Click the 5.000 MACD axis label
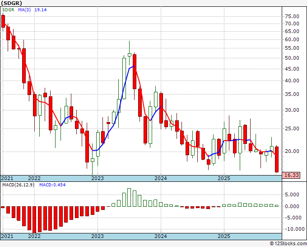The width and height of the screenshot is (307, 247). [292, 195]
